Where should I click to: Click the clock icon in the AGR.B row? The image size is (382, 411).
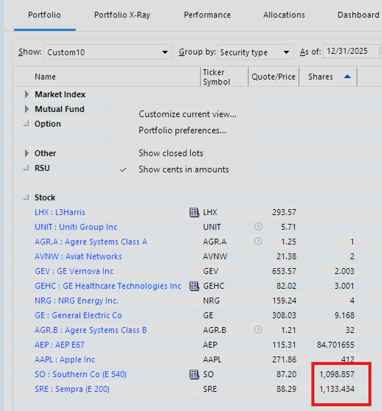(258, 330)
